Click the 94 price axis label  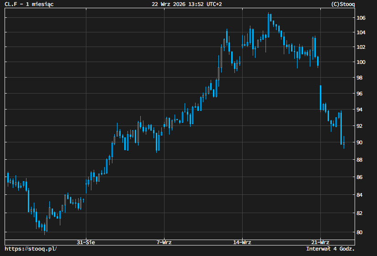(x=360, y=110)
